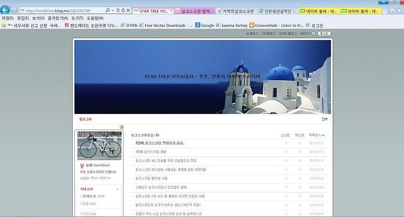Open the bold top post in the list
The width and height of the screenshot is (404, 217).
pyautogui.click(x=160, y=143)
